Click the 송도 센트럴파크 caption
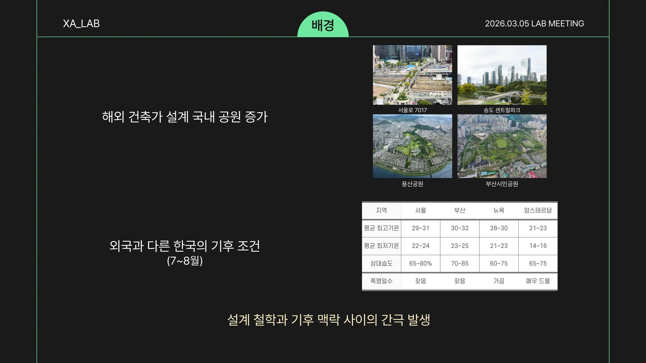The width and height of the screenshot is (646, 363). (502, 110)
